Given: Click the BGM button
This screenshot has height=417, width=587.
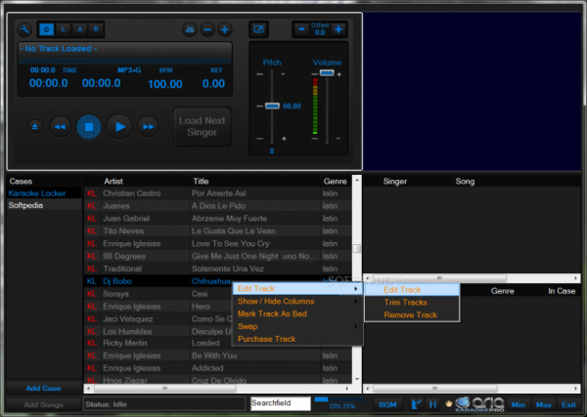Looking at the screenshot, I should pyautogui.click(x=387, y=404).
